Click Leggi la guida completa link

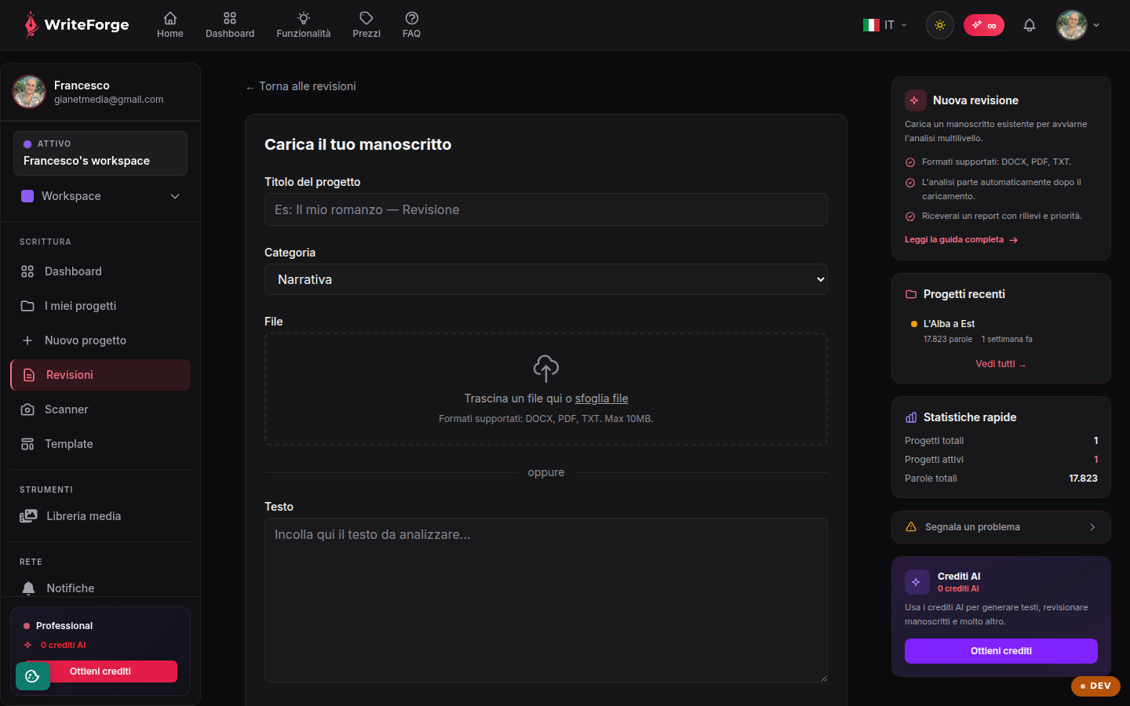tap(961, 240)
